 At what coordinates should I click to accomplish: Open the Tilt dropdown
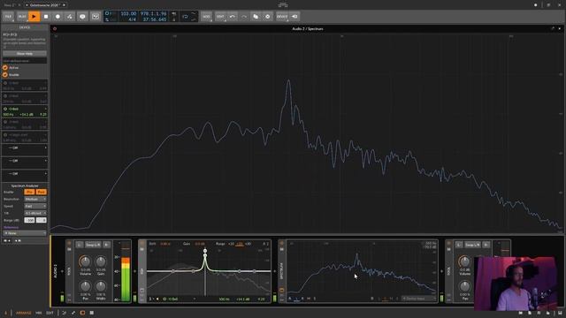[x=35, y=213]
